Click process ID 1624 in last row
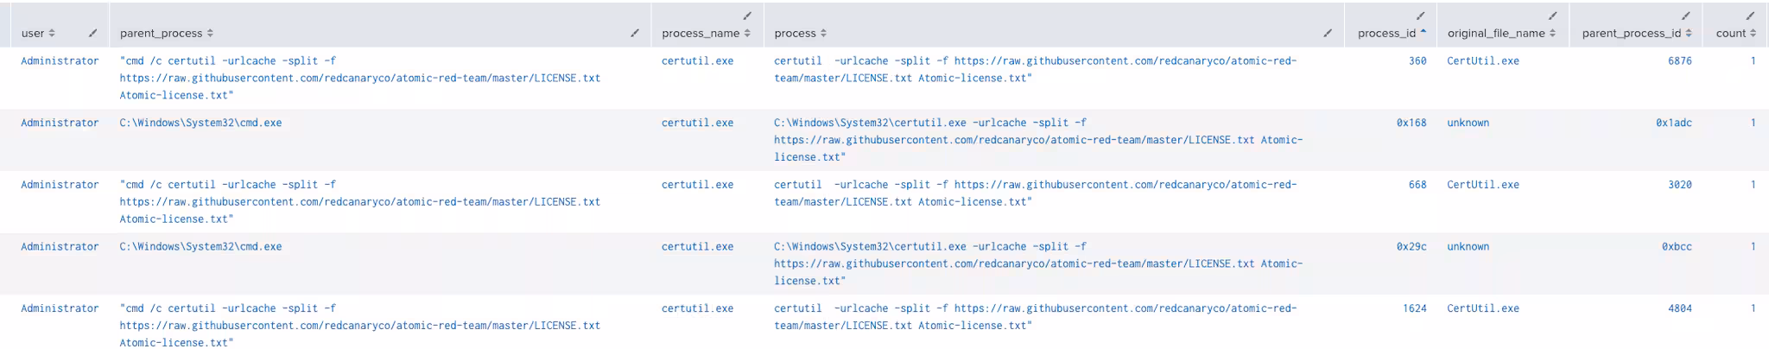This screenshot has height=349, width=1769. (x=1414, y=308)
